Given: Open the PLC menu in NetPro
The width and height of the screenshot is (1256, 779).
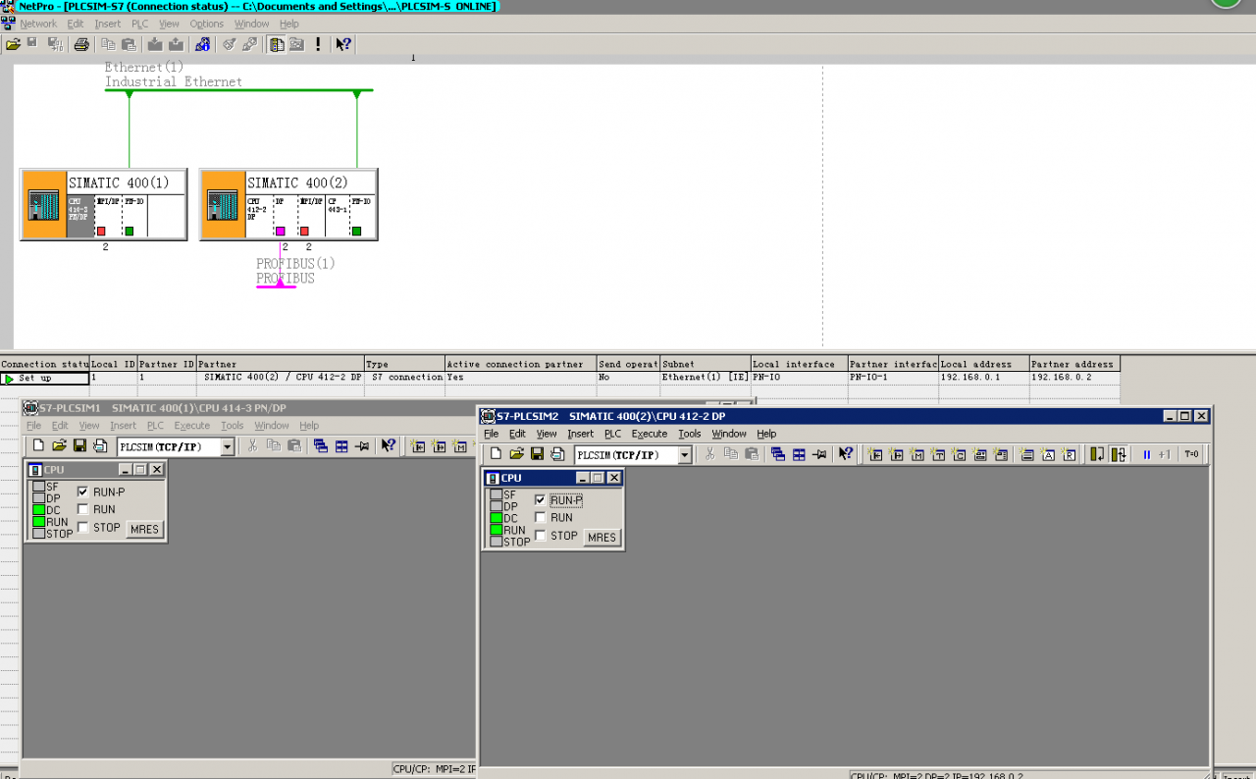Looking at the screenshot, I should tap(139, 24).
